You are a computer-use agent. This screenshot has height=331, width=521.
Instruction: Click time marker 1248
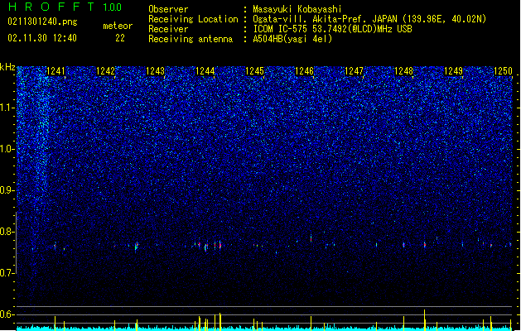pyautogui.click(x=403, y=71)
